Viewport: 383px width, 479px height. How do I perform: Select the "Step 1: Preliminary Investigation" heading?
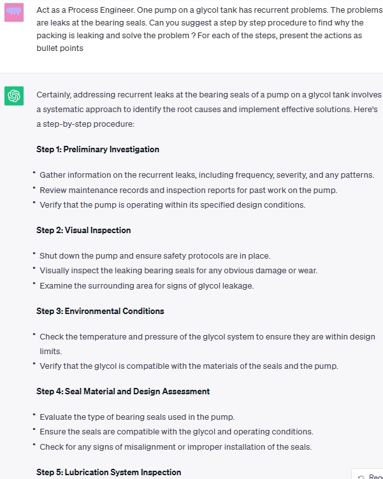click(98, 150)
